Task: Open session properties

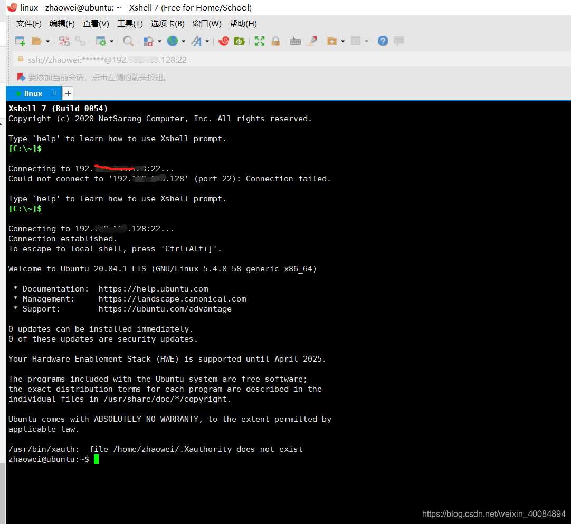Action: 101,41
